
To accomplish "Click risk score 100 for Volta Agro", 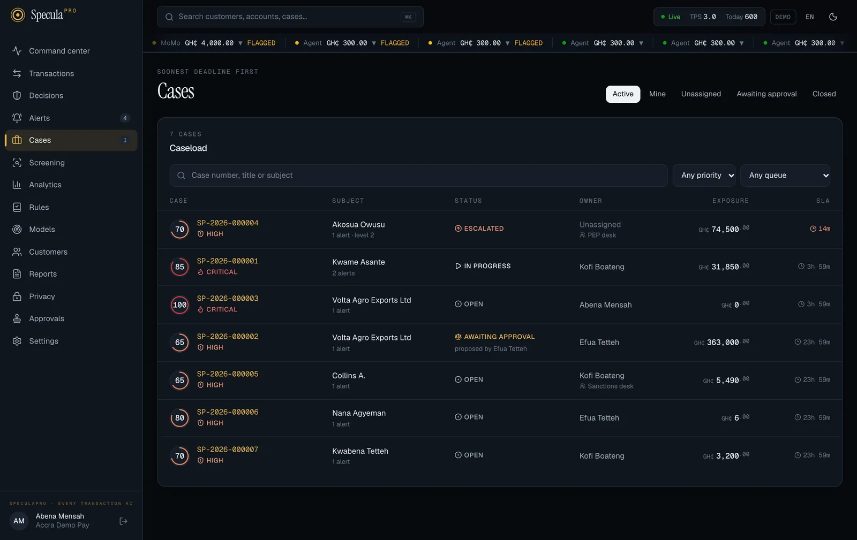I will 180,305.
